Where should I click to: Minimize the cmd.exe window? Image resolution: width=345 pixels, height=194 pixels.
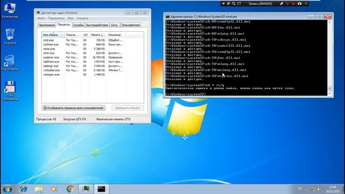coord(311,17)
